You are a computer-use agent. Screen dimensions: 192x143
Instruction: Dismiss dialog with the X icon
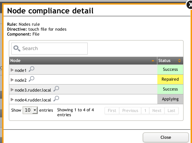[190, 5]
